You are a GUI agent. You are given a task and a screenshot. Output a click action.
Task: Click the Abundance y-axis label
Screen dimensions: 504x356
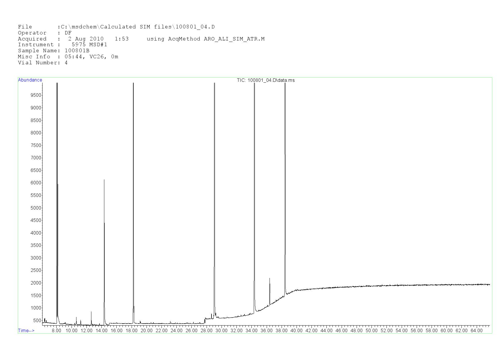pos(30,80)
